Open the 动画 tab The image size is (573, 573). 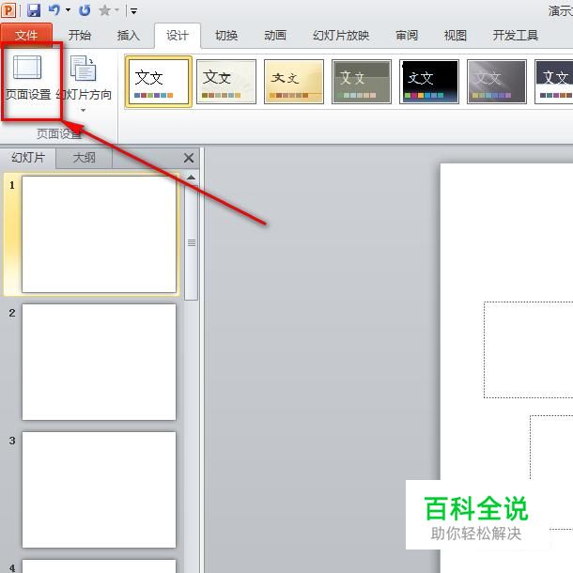point(275,35)
